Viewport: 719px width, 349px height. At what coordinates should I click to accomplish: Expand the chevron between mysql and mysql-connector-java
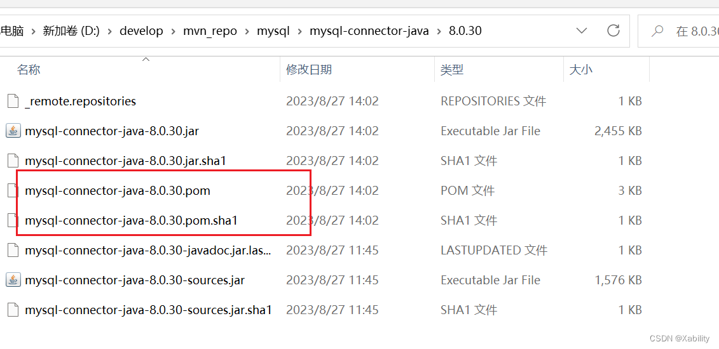300,31
